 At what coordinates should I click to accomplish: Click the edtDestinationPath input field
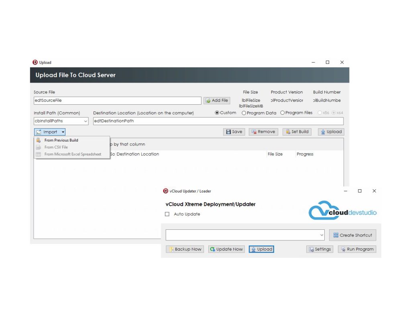point(218,121)
